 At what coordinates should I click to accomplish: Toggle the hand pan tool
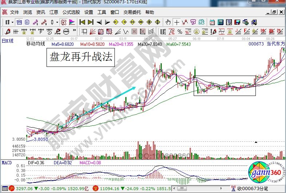[x=168, y=22]
